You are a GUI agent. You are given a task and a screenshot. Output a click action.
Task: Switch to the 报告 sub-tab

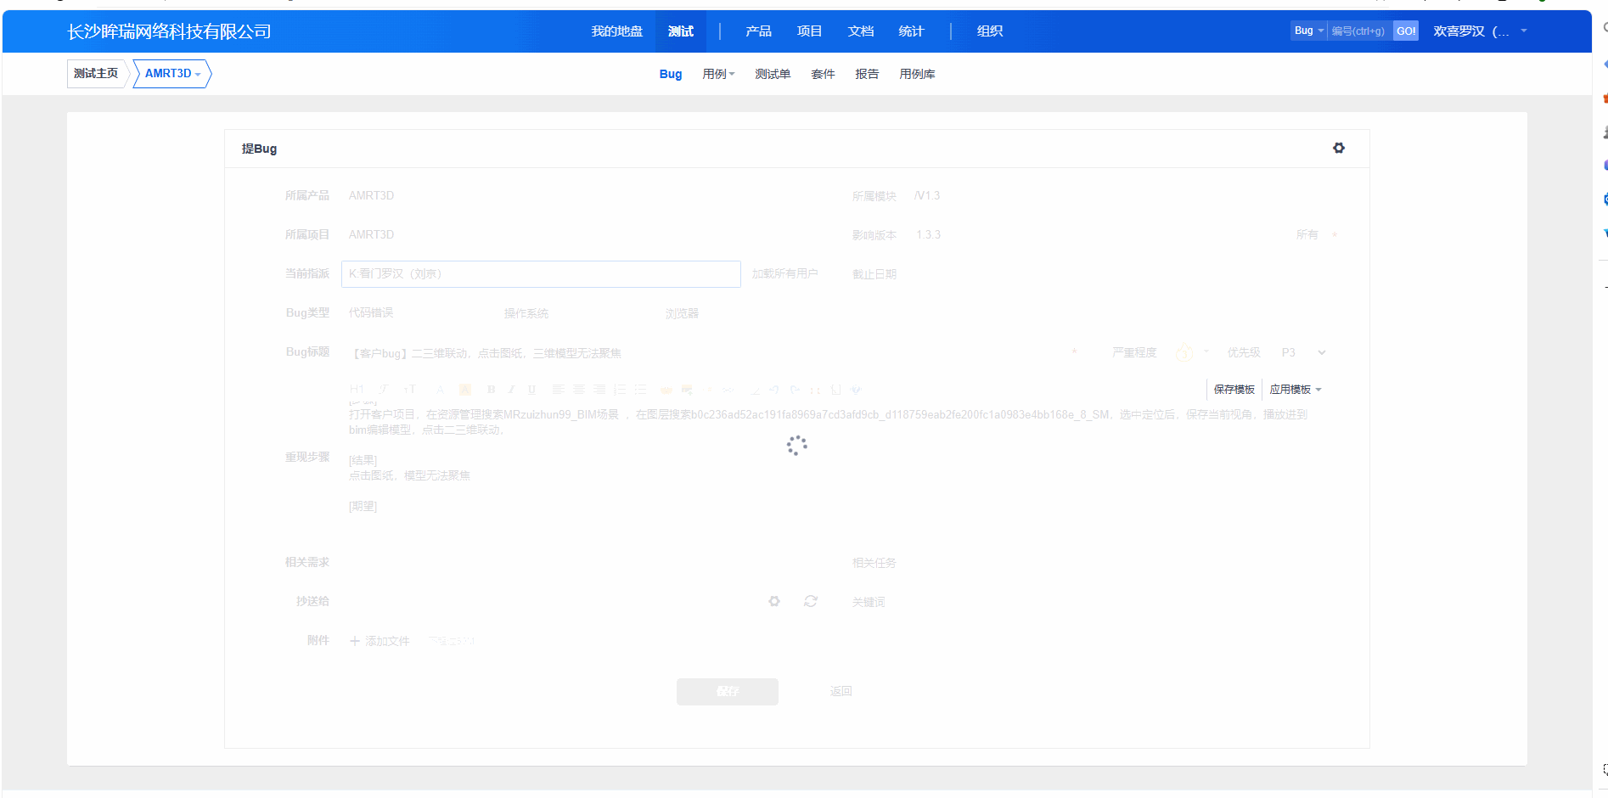pyautogui.click(x=867, y=74)
